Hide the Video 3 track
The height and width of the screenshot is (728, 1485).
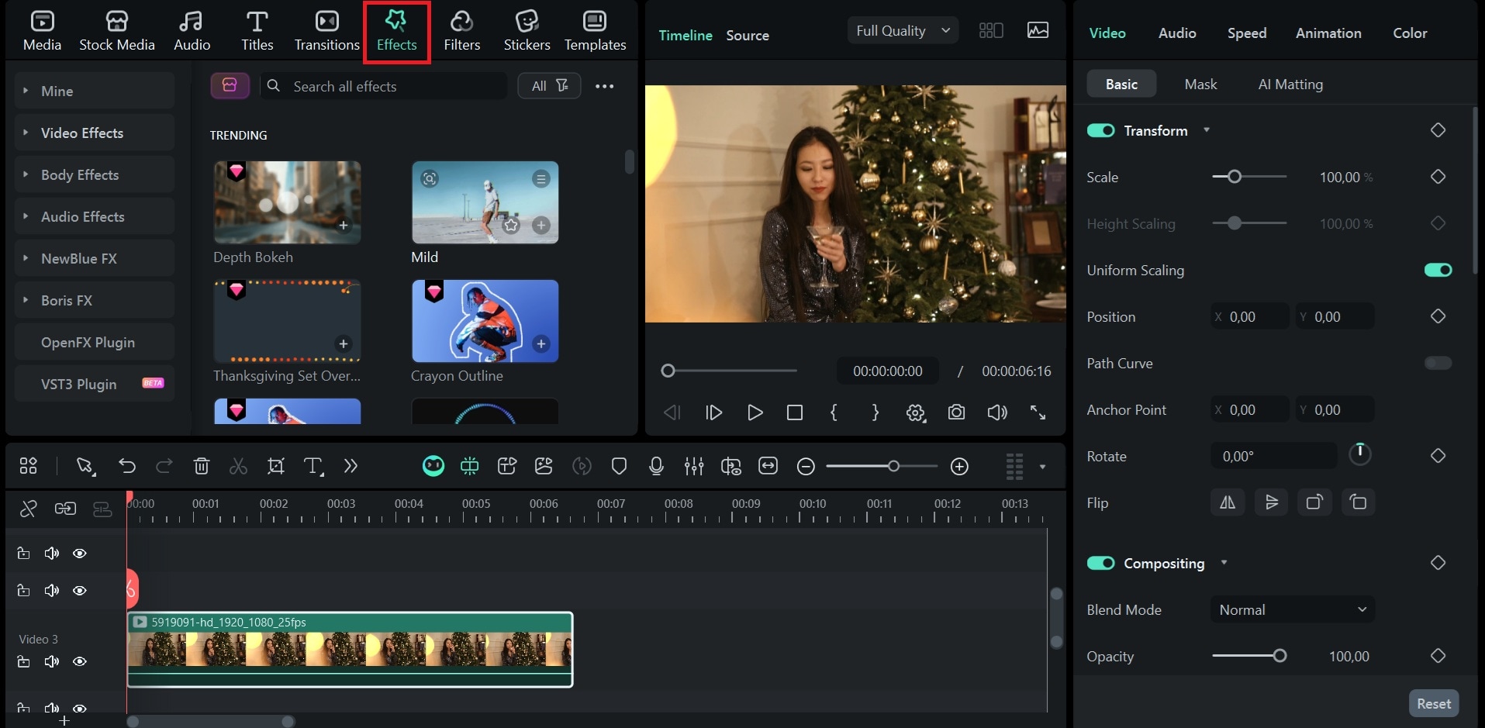[x=80, y=661]
